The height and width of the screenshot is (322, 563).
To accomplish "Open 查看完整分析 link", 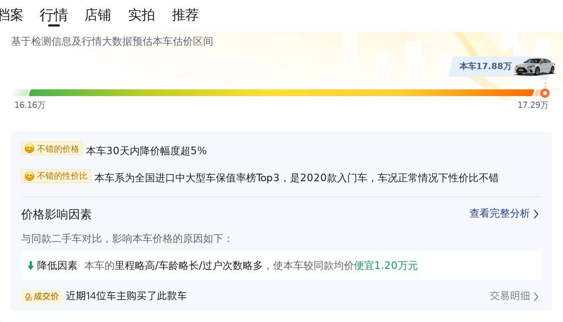I will (x=499, y=214).
